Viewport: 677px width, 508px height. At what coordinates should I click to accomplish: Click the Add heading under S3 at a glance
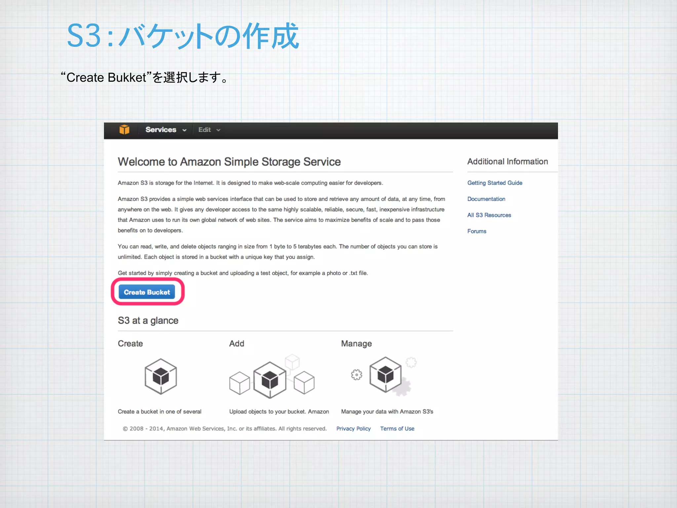click(237, 344)
